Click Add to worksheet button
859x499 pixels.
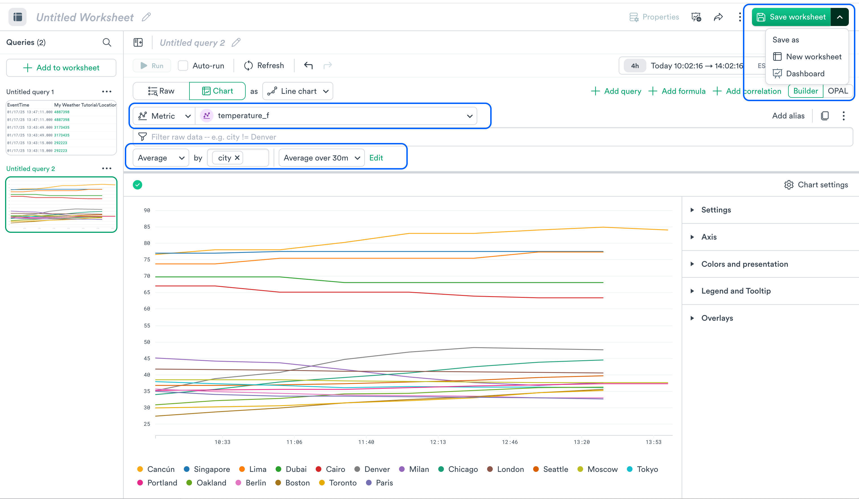click(x=61, y=68)
